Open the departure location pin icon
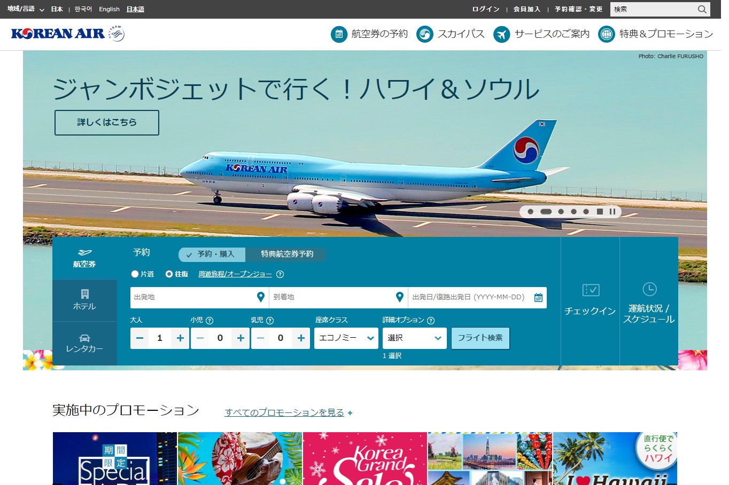729x485 pixels. (x=260, y=297)
